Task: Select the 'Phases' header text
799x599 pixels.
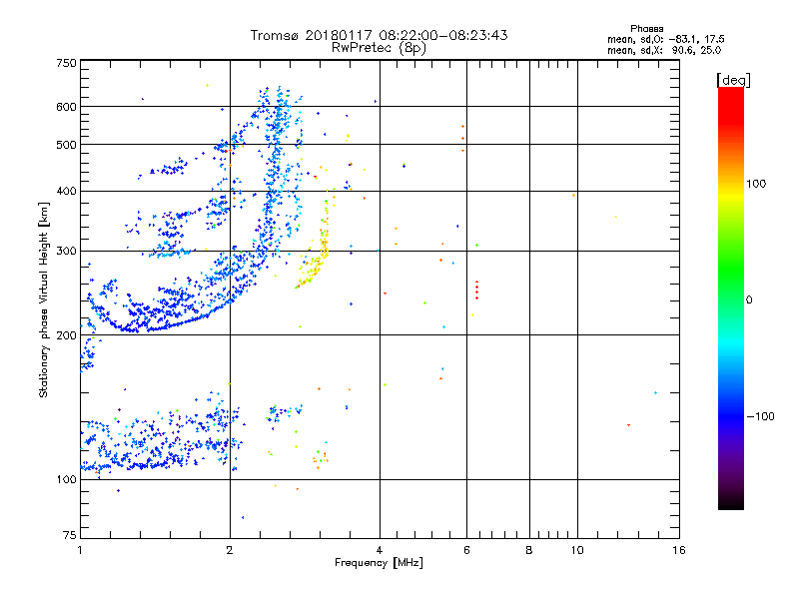Action: click(646, 29)
